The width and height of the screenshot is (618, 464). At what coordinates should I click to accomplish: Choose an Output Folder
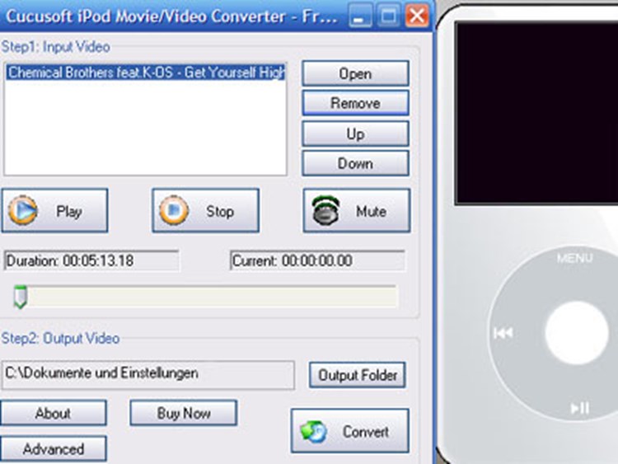357,375
